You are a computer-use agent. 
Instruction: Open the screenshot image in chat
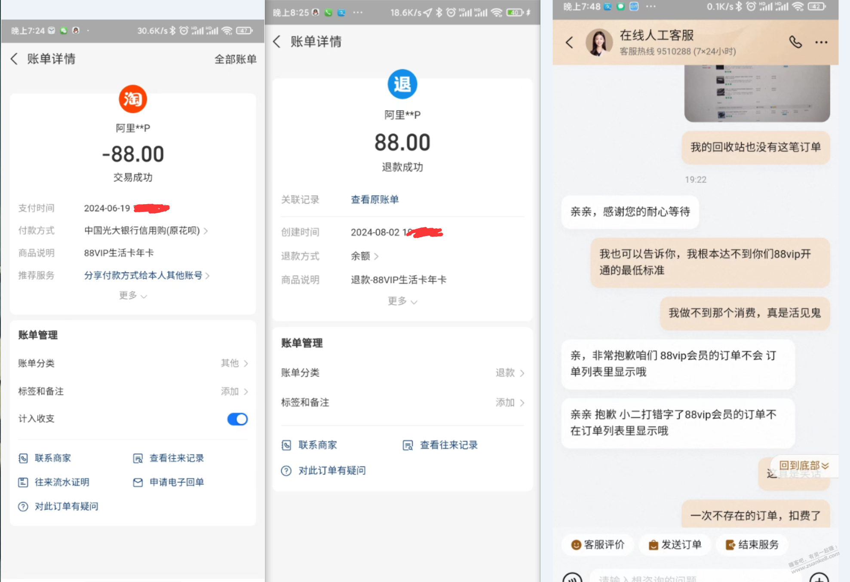757,93
